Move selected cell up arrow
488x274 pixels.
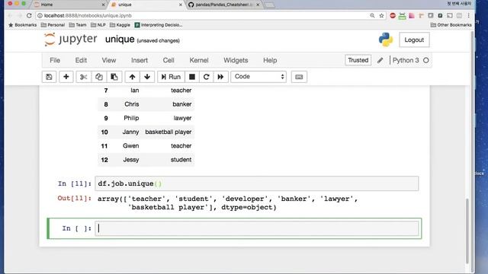[132, 77]
